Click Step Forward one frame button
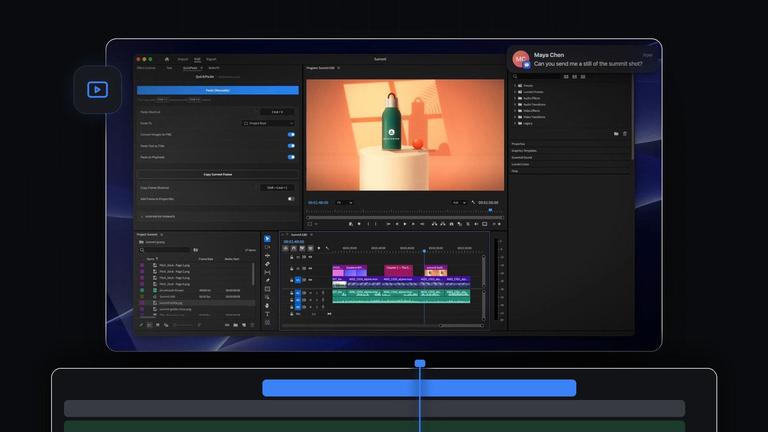Screen dimensions: 768x432 413,224
